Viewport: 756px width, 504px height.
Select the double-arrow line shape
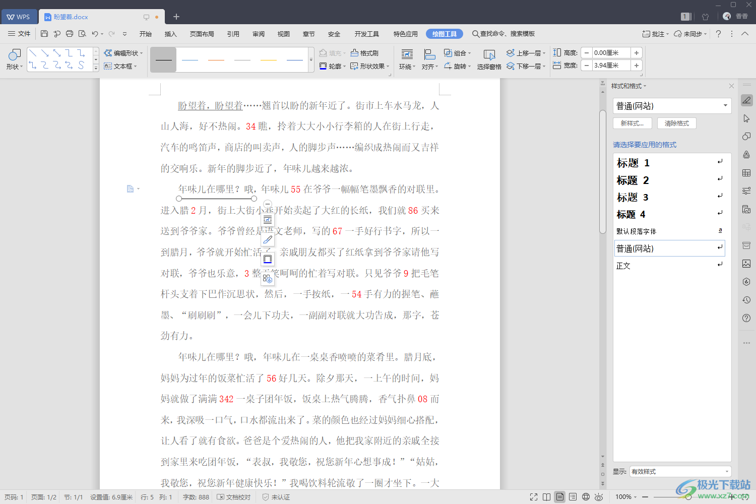coord(57,53)
